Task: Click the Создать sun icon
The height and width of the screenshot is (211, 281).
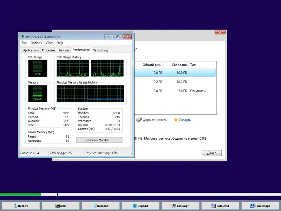Action: [175, 120]
